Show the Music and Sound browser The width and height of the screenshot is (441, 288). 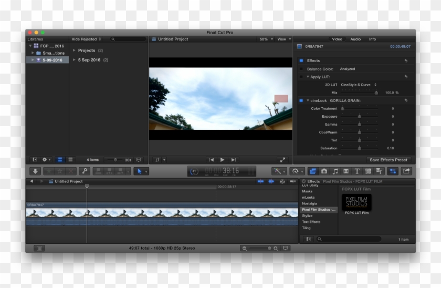tap(335, 171)
